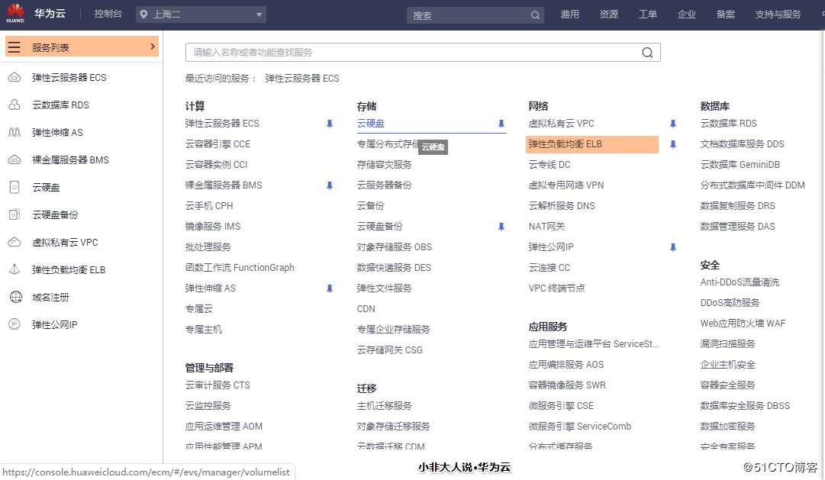Open NAT网关 service
Viewport: 825px width, 480px height.
(546, 227)
